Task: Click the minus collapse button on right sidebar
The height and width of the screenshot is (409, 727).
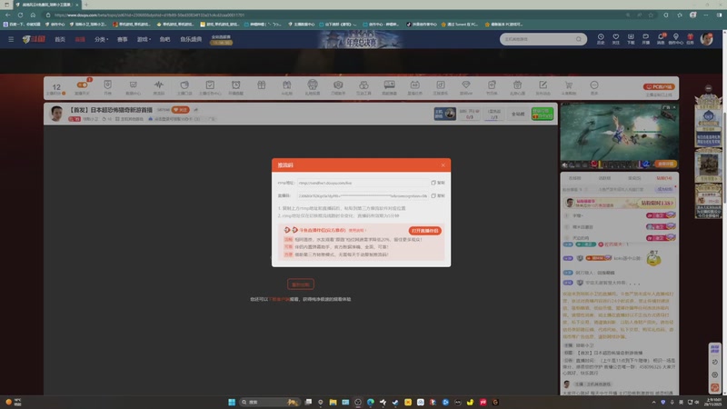Action: [x=708, y=88]
